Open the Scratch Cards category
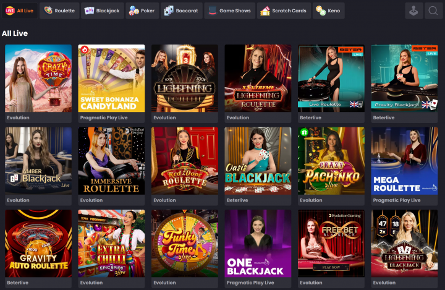The height and width of the screenshot is (290, 445). [284, 11]
